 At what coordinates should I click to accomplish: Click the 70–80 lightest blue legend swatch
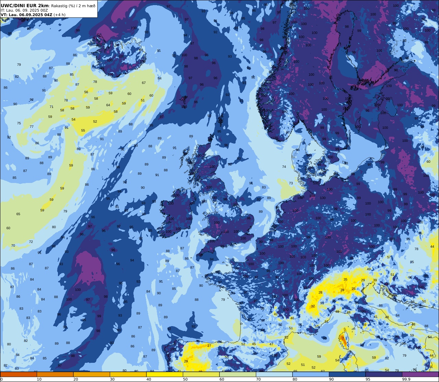[274, 374]
